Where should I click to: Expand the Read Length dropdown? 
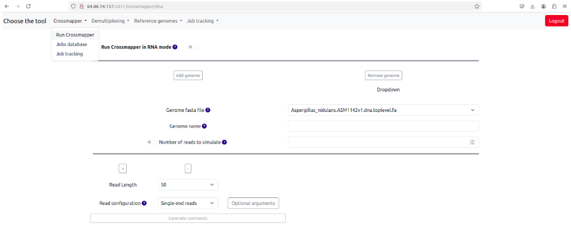coord(188,185)
